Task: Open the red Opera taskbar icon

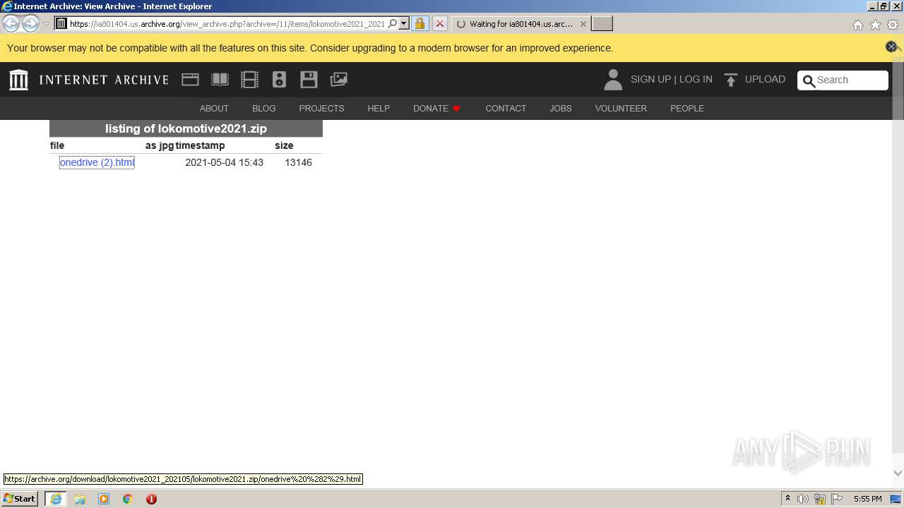Action: 151,499
